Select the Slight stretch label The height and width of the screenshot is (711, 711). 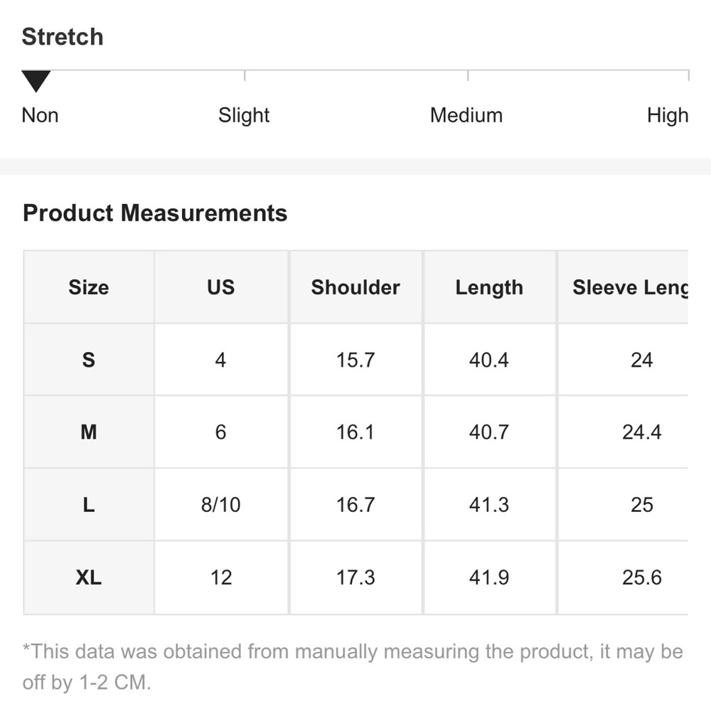244,115
